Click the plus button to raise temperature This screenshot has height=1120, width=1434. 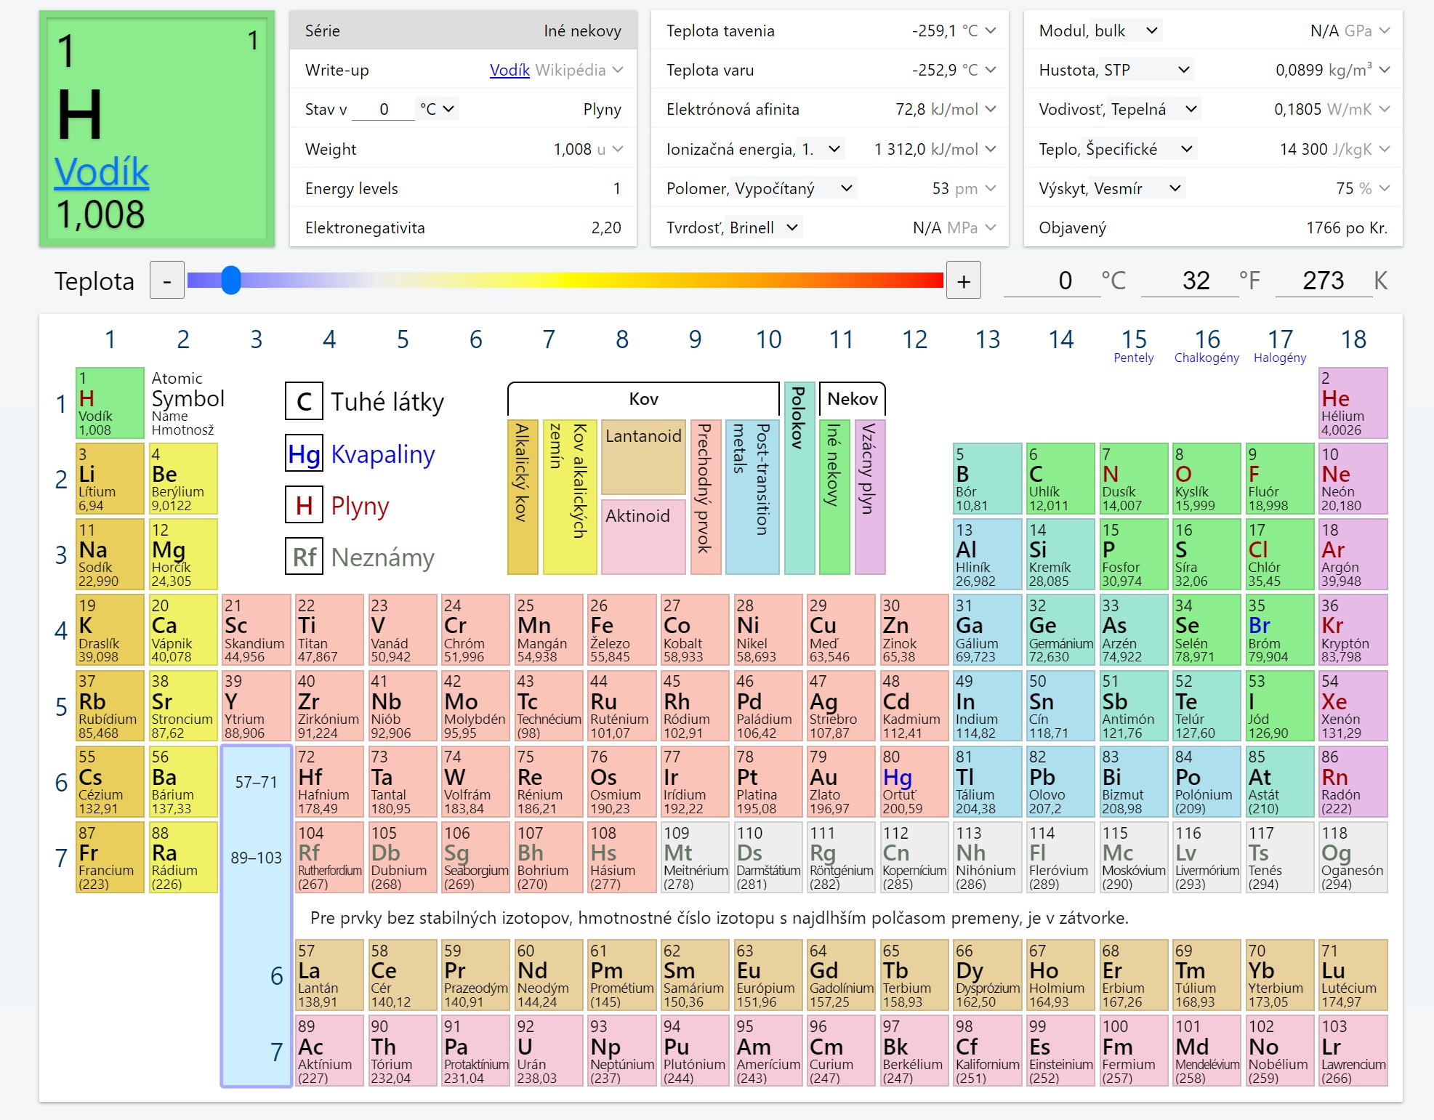tap(964, 281)
